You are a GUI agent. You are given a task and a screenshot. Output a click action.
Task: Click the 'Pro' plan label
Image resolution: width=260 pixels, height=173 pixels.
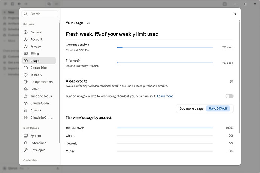tap(88, 23)
